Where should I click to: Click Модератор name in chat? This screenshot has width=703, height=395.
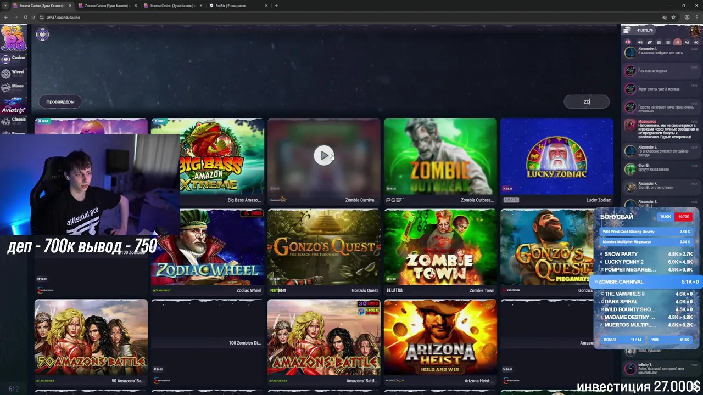pyautogui.click(x=648, y=122)
